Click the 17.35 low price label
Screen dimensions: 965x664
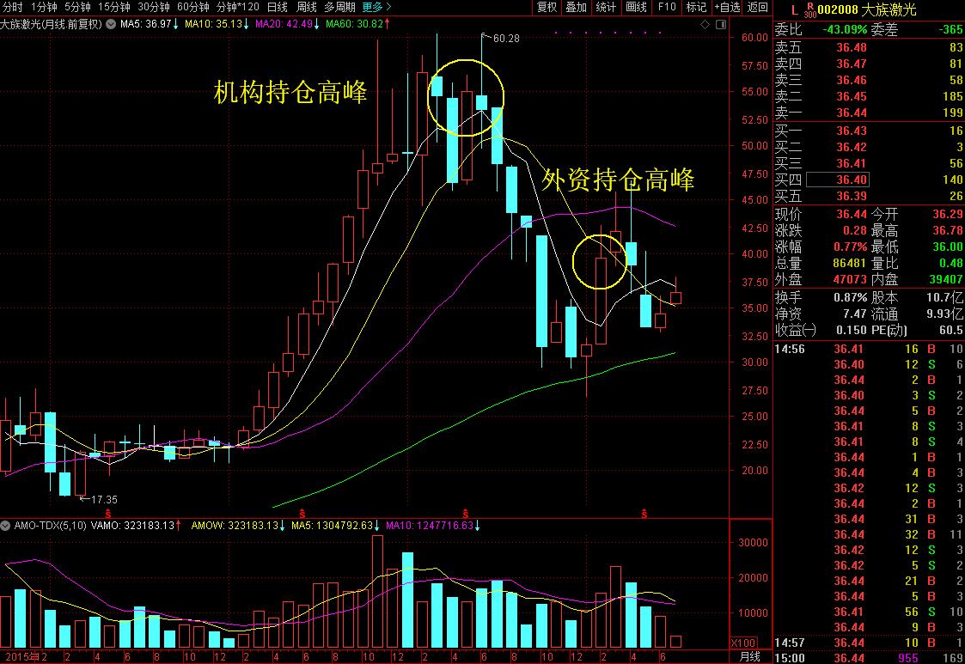tap(104, 500)
